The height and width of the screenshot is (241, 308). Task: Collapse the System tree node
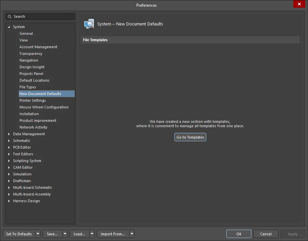tap(9, 27)
